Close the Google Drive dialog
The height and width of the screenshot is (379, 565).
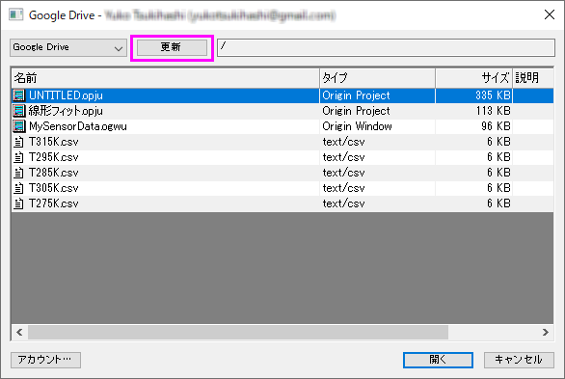550,14
